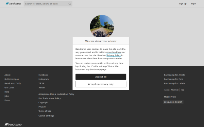
Task: Visit the Jobs page link
Action: click(x=6, y=96)
